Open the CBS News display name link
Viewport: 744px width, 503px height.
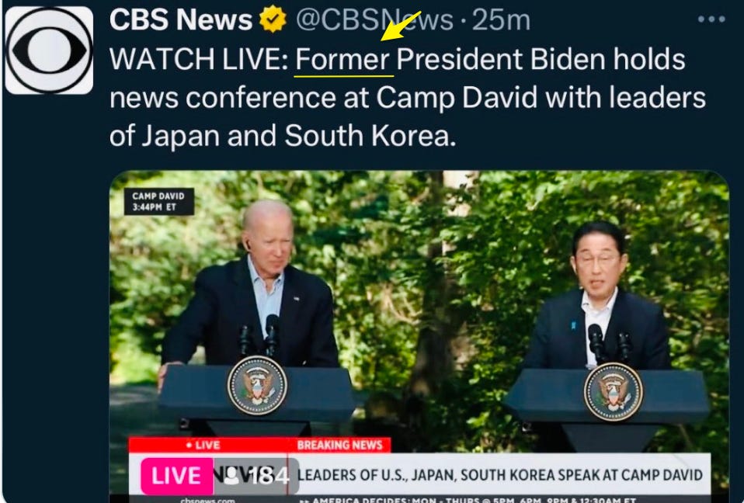(x=181, y=20)
